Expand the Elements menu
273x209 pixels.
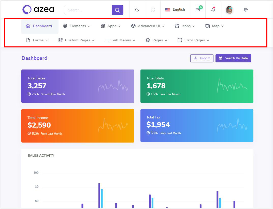click(77, 26)
